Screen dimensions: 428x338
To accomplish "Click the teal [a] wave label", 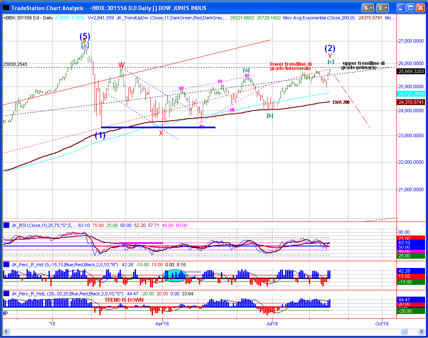I will pyautogui.click(x=246, y=70).
